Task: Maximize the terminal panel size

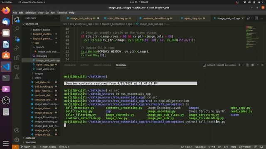Action: point(258,65)
